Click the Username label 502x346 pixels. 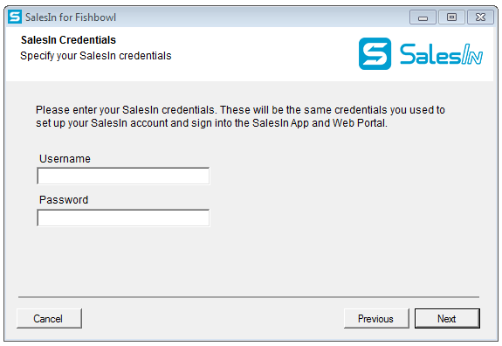coord(65,159)
